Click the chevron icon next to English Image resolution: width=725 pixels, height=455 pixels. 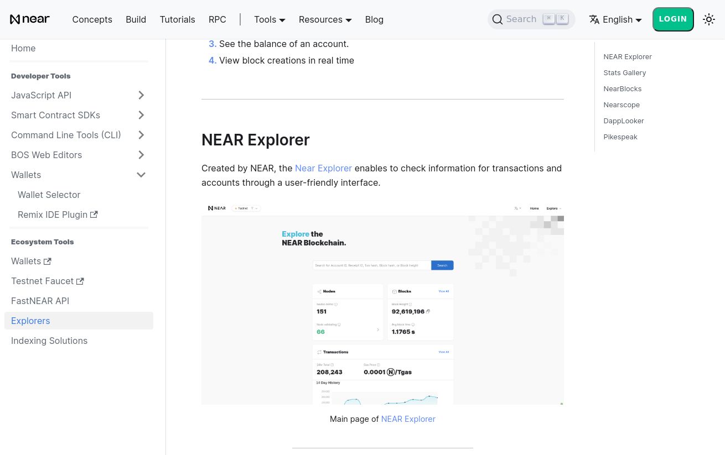coord(639,20)
